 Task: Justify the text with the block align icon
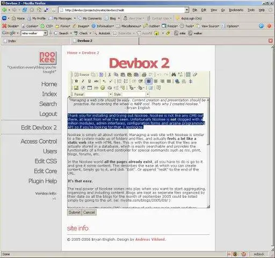(169, 81)
